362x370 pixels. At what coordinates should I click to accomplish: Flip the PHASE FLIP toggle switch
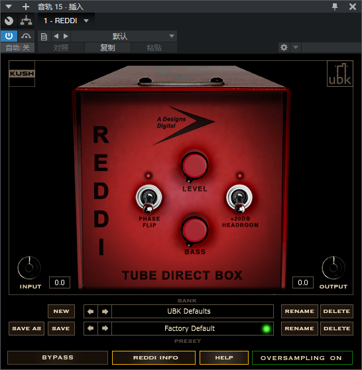pyautogui.click(x=149, y=199)
